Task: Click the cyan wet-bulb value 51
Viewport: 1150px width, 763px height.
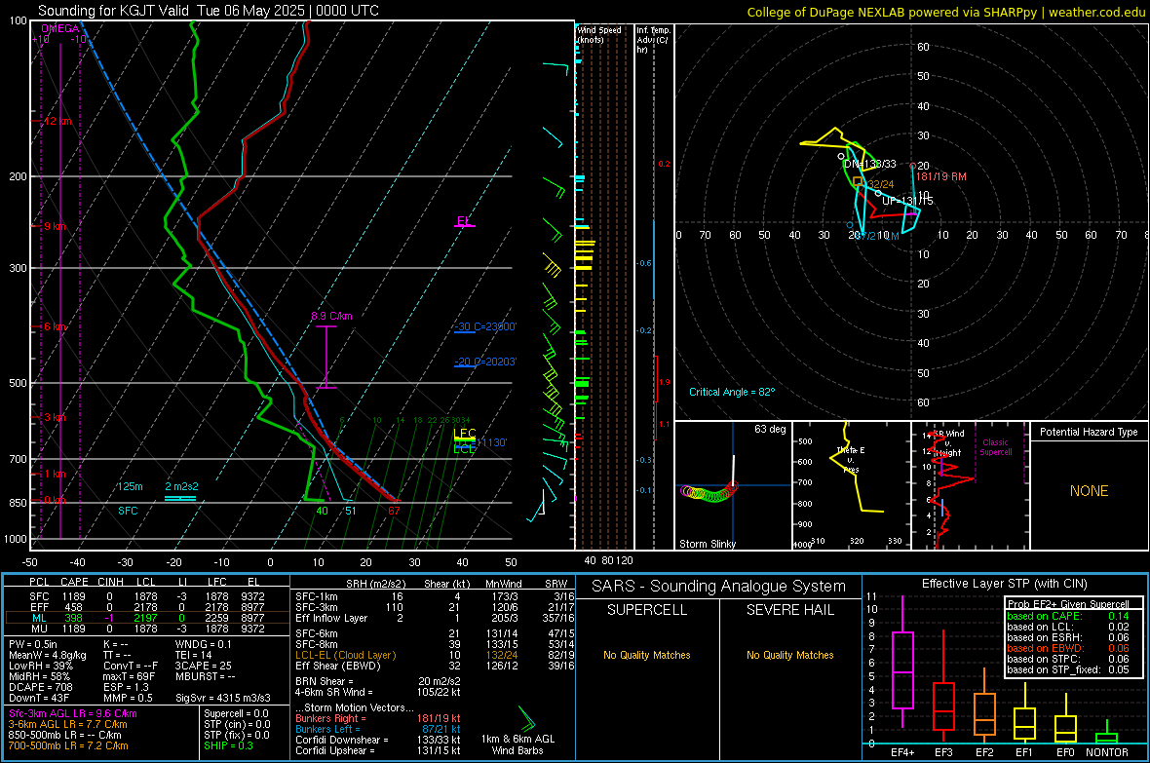Action: (x=351, y=511)
